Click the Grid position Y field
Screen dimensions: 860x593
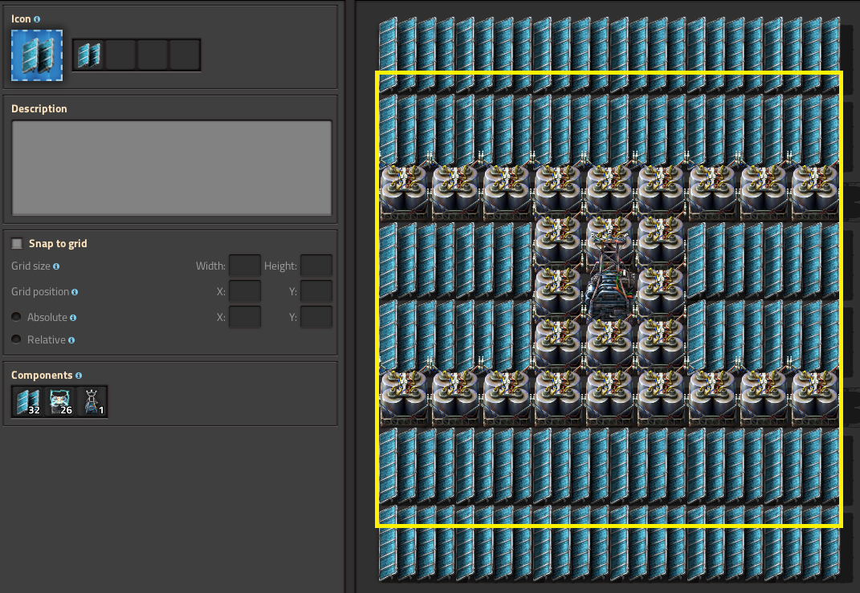pos(316,291)
